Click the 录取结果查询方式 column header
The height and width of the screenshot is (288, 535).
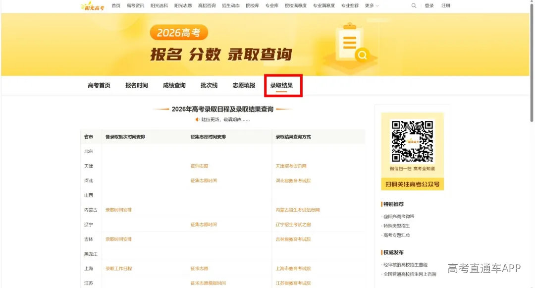point(293,137)
